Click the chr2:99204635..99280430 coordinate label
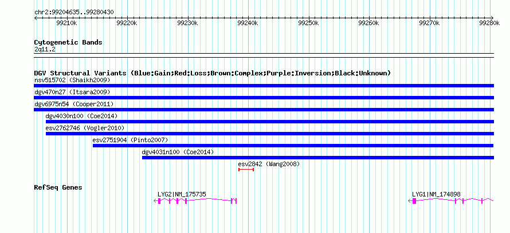Viewport: 510px width, 233px height. pyautogui.click(x=74, y=13)
